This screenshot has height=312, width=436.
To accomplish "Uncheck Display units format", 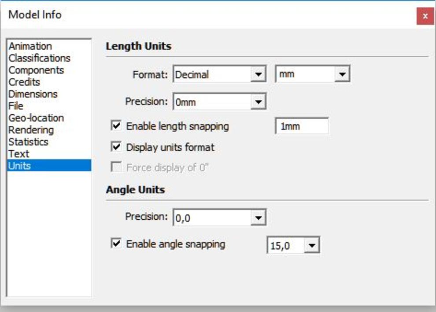I will (x=116, y=147).
